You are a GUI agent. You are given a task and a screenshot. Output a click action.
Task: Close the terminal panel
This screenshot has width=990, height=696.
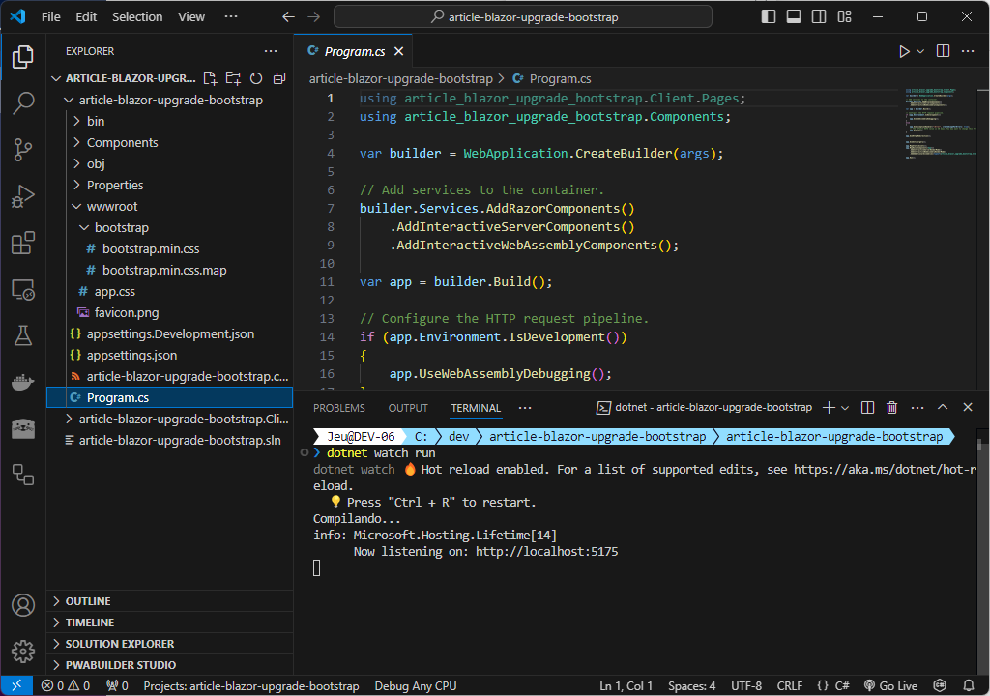pos(967,407)
